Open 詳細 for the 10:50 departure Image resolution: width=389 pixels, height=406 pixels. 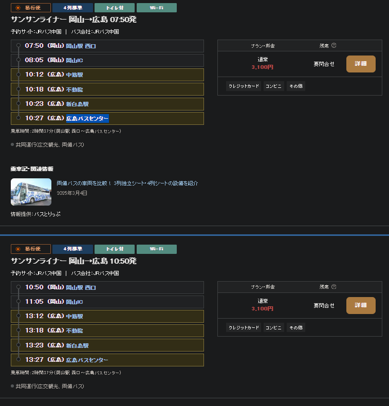361,306
